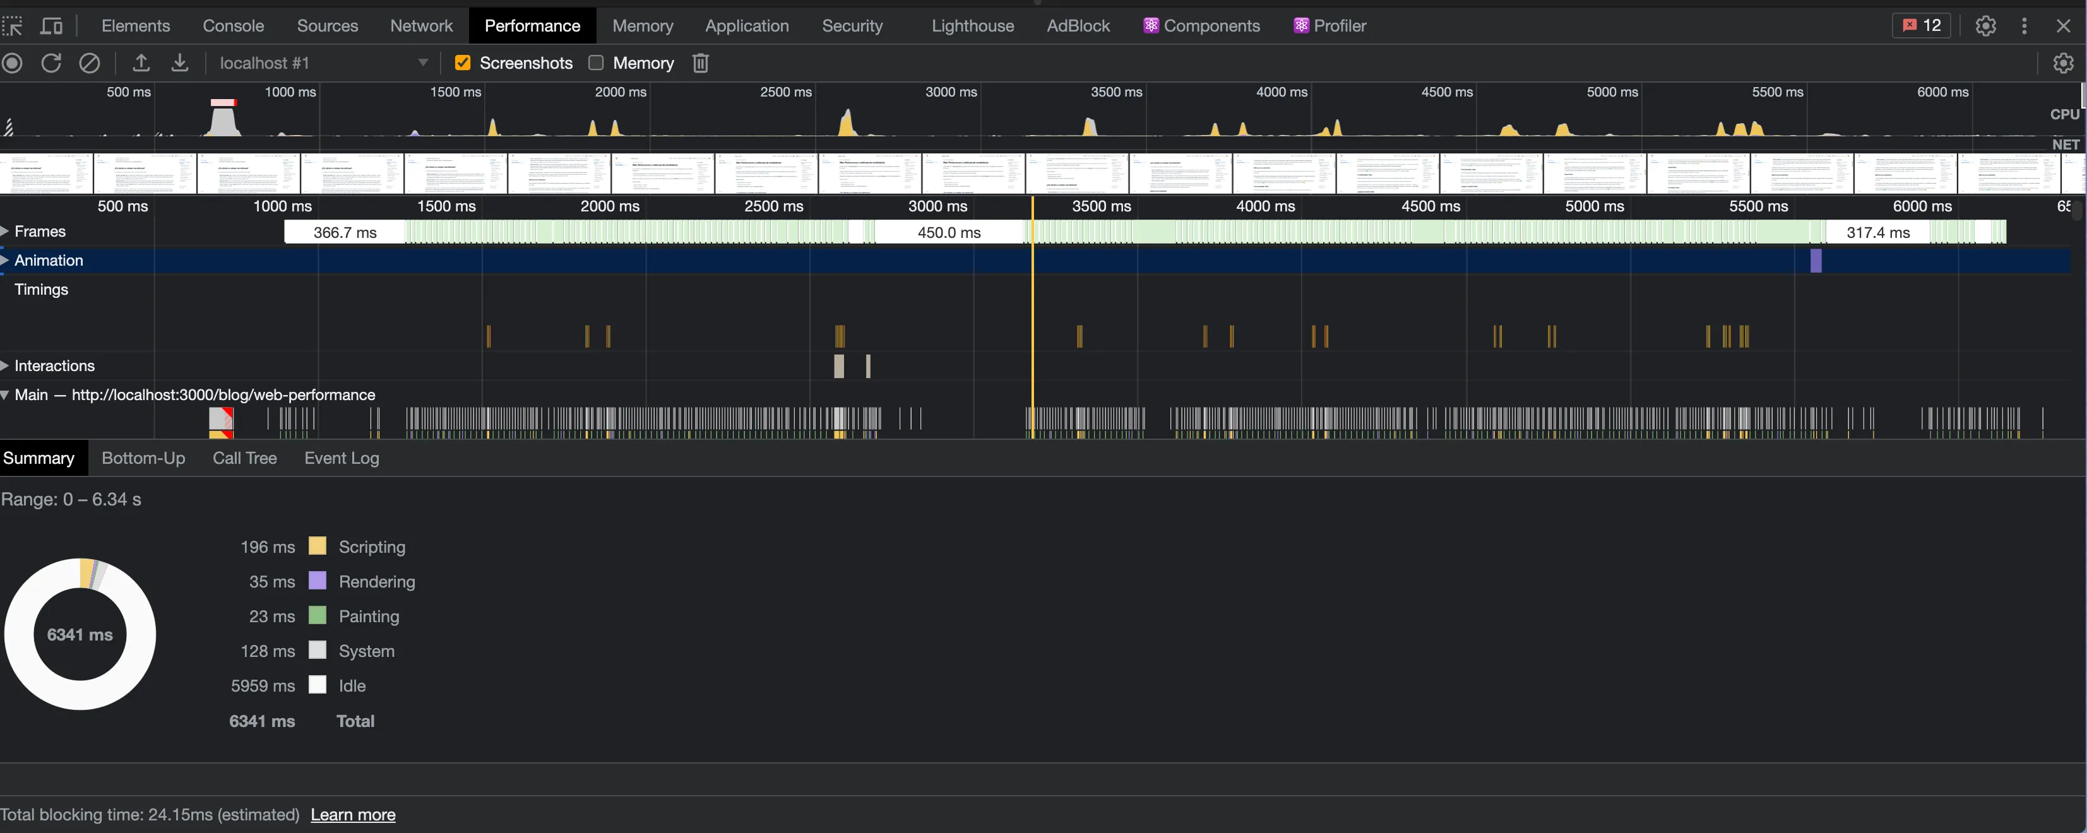This screenshot has width=2087, height=833.
Task: Clear the recording with the clear icon
Action: pos(89,63)
